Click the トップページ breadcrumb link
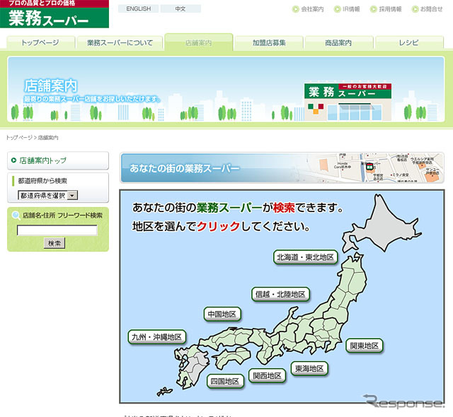This screenshot has width=453, height=417. click(x=19, y=138)
